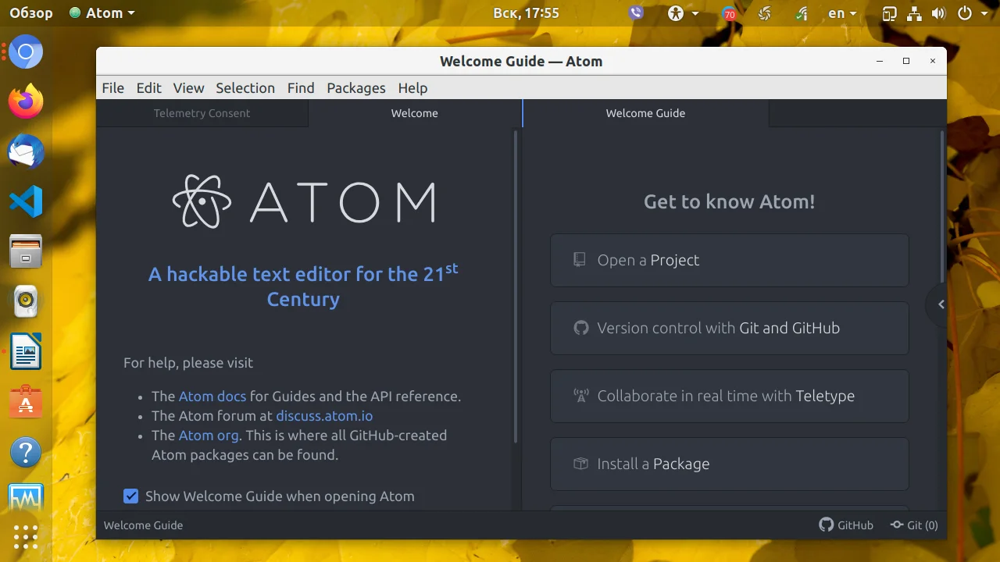Launch Firefox from the dock
This screenshot has height=562, width=1000.
[x=26, y=101]
